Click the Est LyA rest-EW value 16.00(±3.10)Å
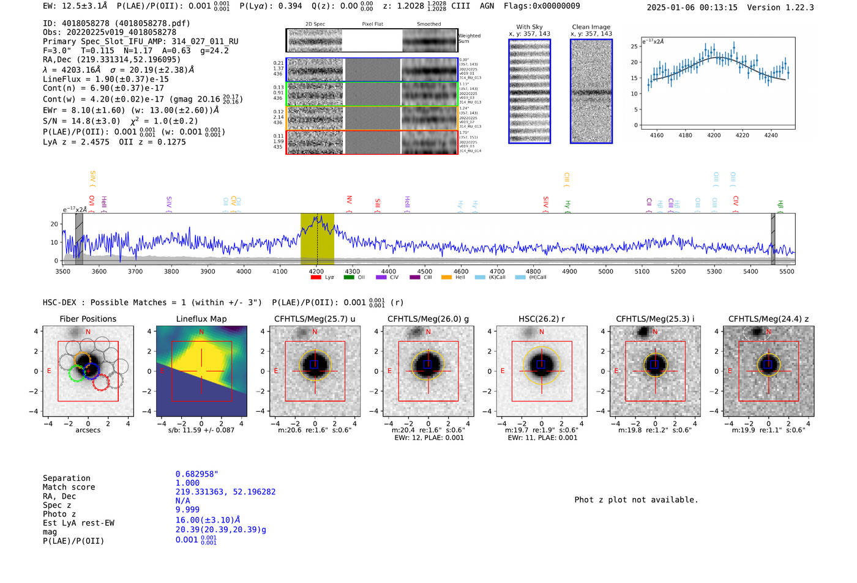 tap(208, 520)
